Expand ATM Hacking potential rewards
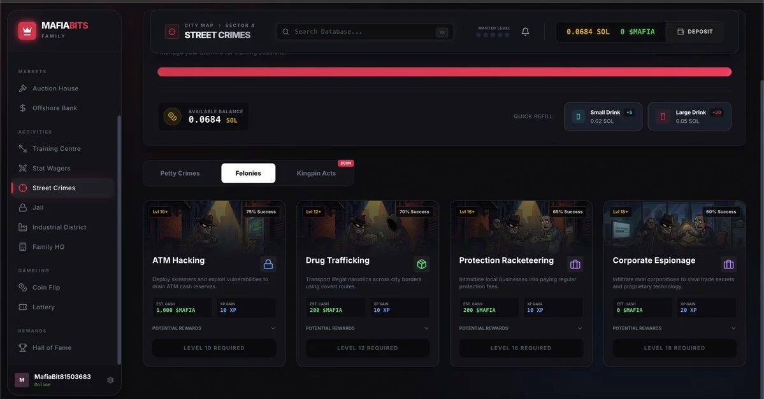Image resolution: width=764 pixels, height=399 pixels. coord(214,328)
